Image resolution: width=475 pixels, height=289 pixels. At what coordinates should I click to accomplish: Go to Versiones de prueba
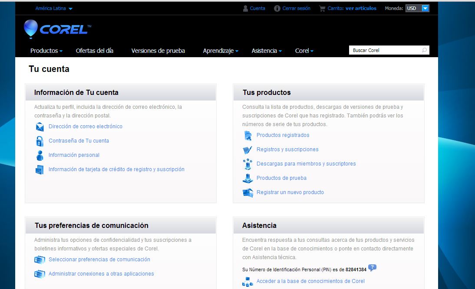[x=158, y=51]
